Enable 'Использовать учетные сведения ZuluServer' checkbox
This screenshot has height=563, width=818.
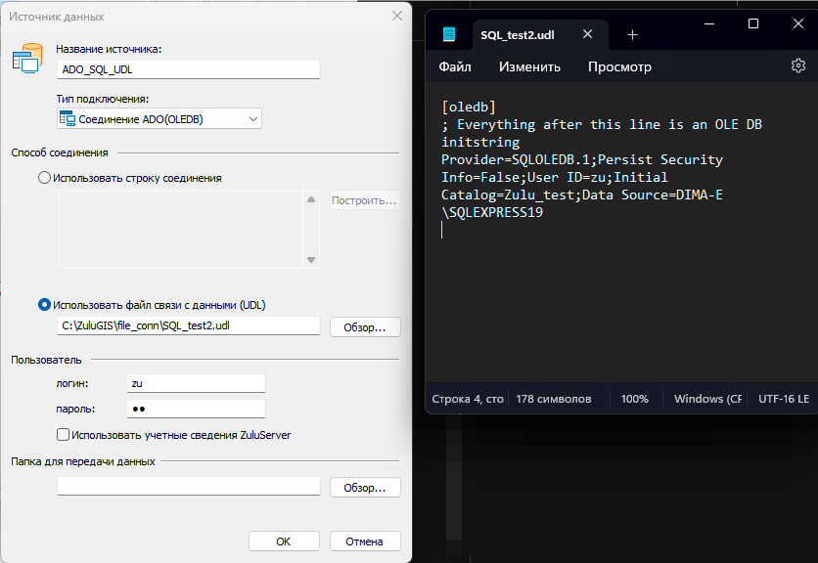pyautogui.click(x=64, y=435)
